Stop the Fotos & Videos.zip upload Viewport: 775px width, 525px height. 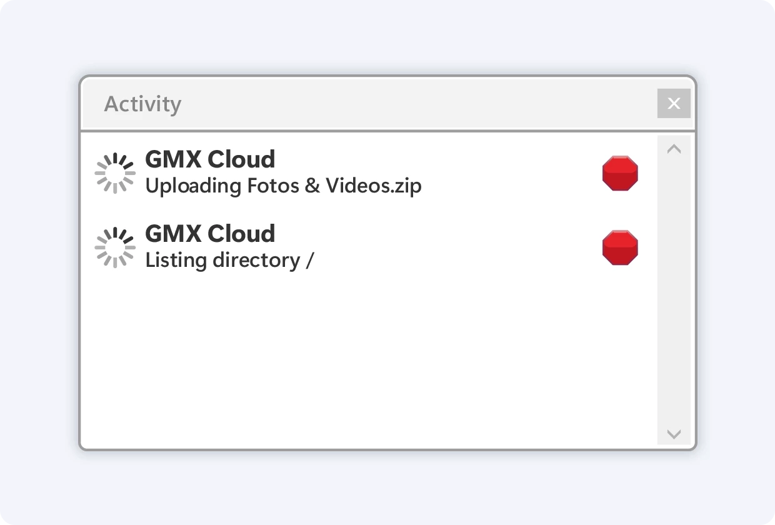coord(620,174)
